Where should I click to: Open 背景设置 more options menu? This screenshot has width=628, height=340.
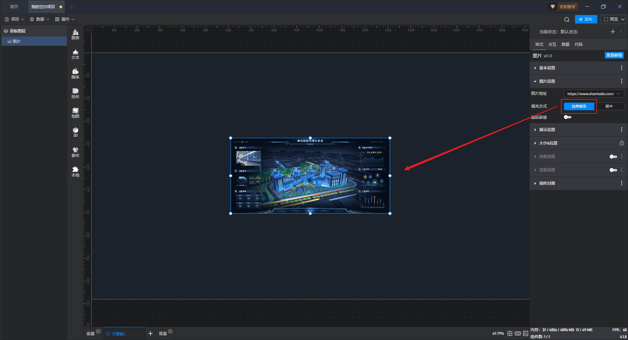(x=621, y=170)
